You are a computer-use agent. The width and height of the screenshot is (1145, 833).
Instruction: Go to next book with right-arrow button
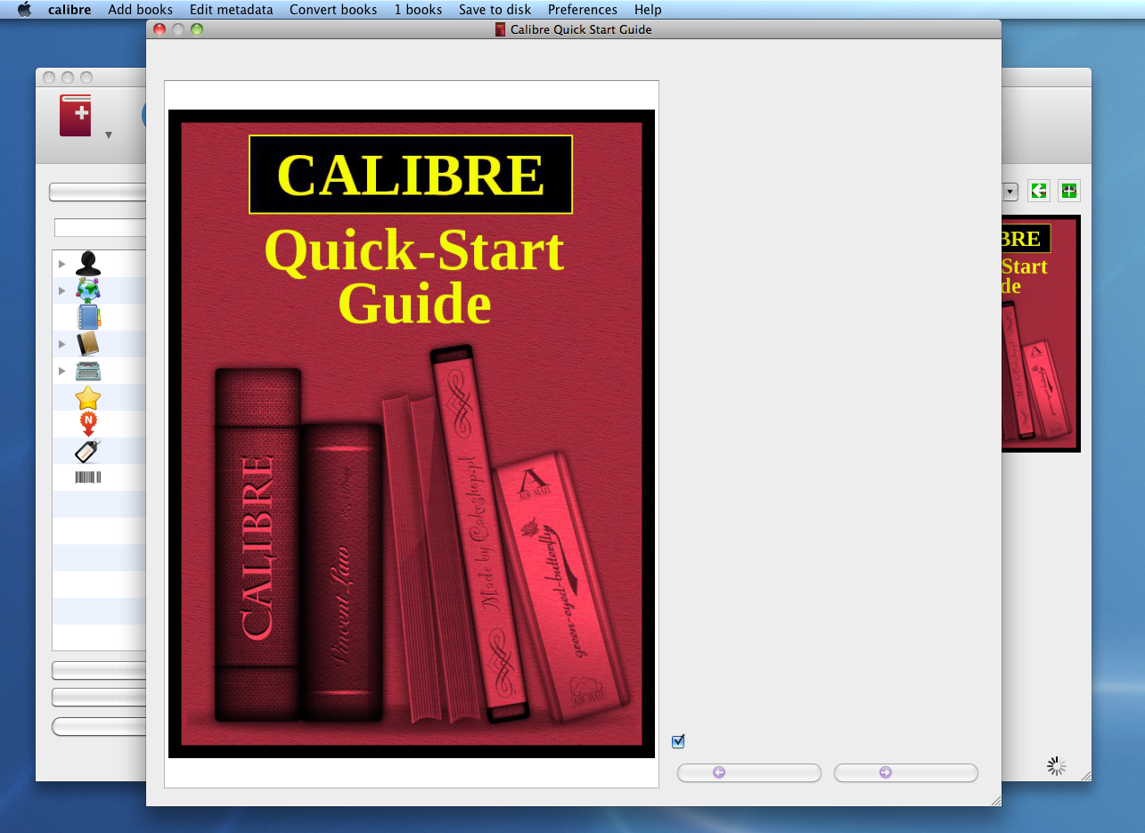tap(906, 772)
